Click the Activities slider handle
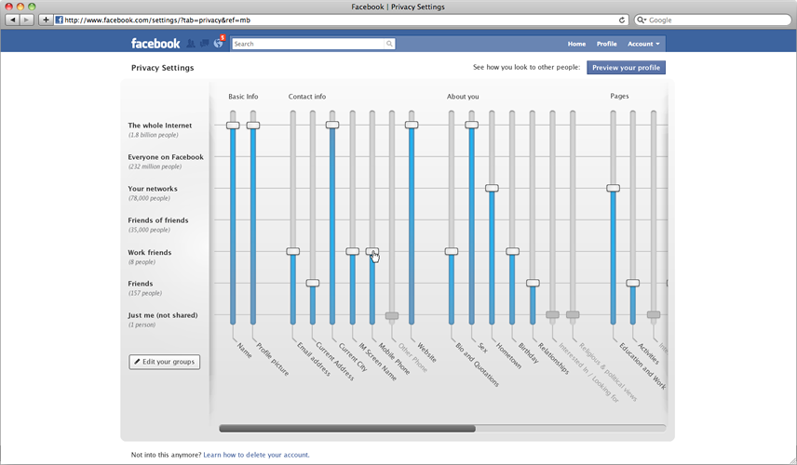The width and height of the screenshot is (797, 465). pyautogui.click(x=633, y=283)
